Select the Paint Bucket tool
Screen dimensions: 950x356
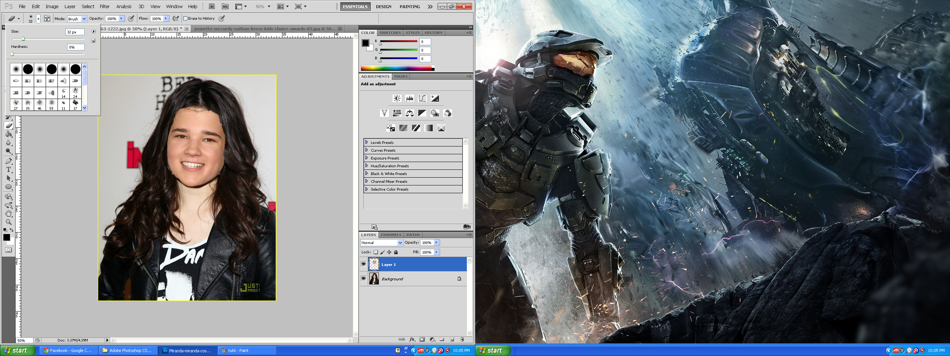tap(9, 134)
